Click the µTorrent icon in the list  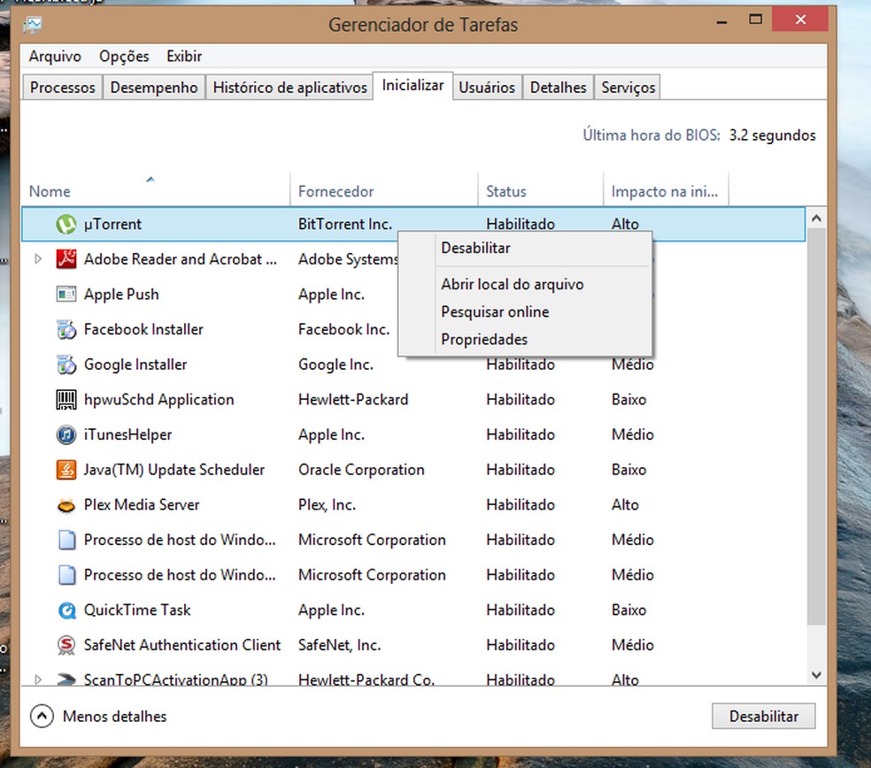pos(66,225)
